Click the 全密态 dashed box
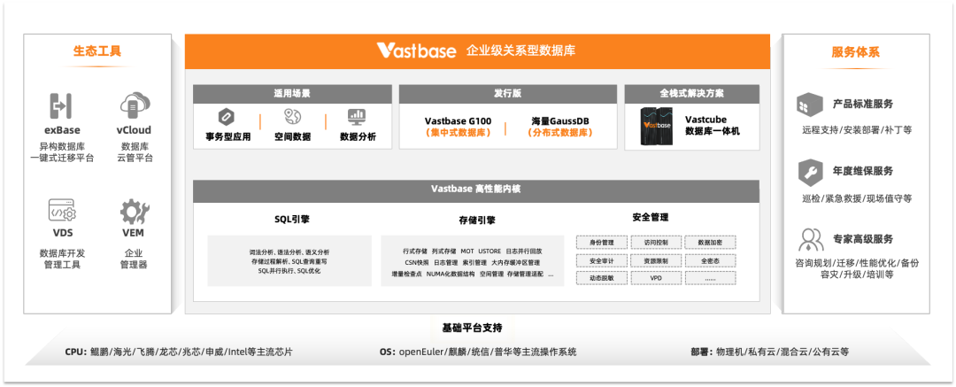The height and width of the screenshot is (387, 956). [710, 260]
